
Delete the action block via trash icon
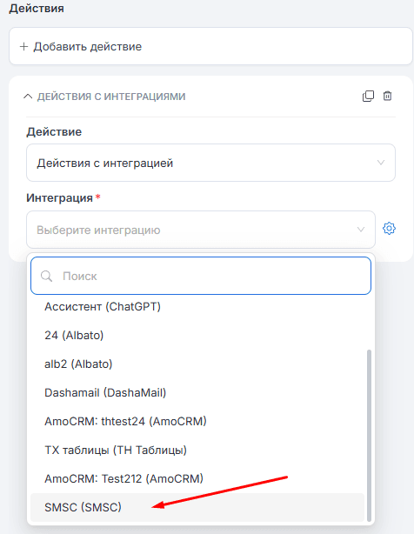387,96
